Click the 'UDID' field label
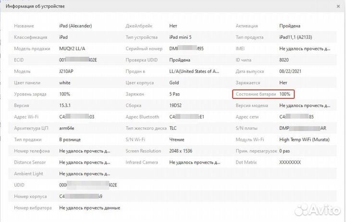 pos(19,185)
